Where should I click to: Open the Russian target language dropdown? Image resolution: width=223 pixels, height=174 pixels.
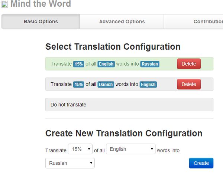[x=70, y=163]
